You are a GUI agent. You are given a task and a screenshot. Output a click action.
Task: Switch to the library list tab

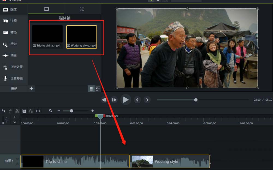point(82,9)
